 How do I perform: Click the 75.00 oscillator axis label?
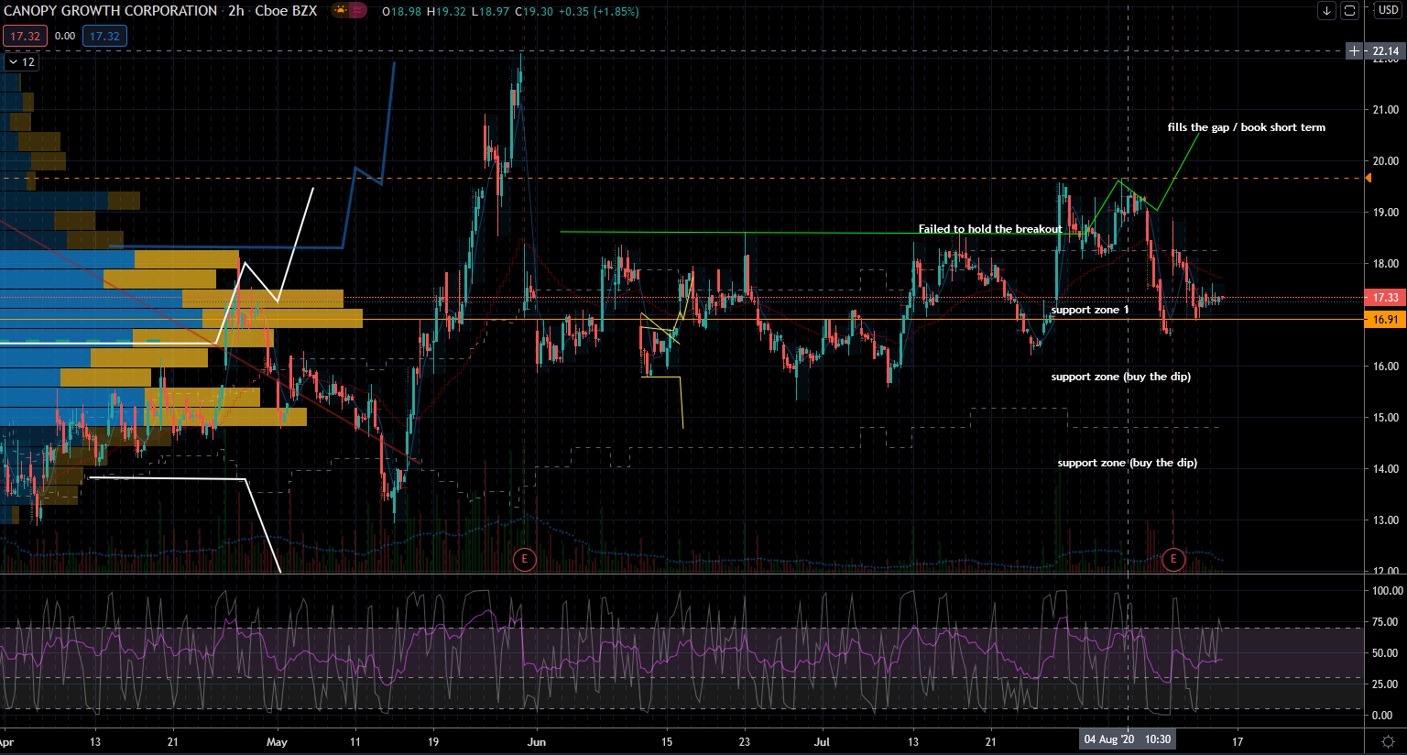(1385, 622)
